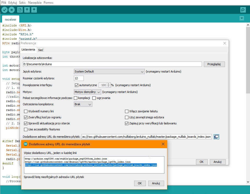Screen dimensions: 250x194
Task: Close the Preferencje window
Action: pyautogui.click(x=225, y=43)
